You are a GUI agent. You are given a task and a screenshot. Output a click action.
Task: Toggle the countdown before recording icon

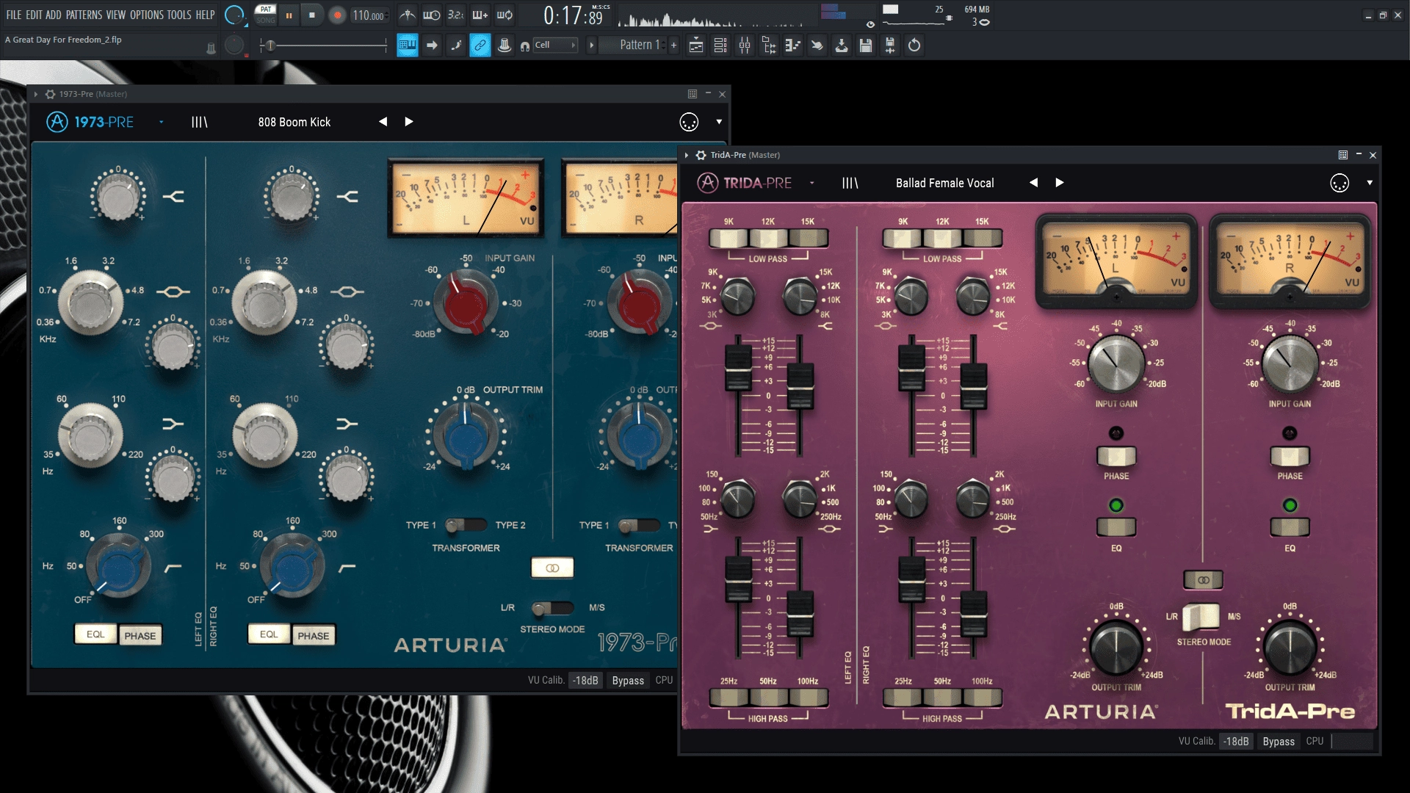pyautogui.click(x=455, y=15)
